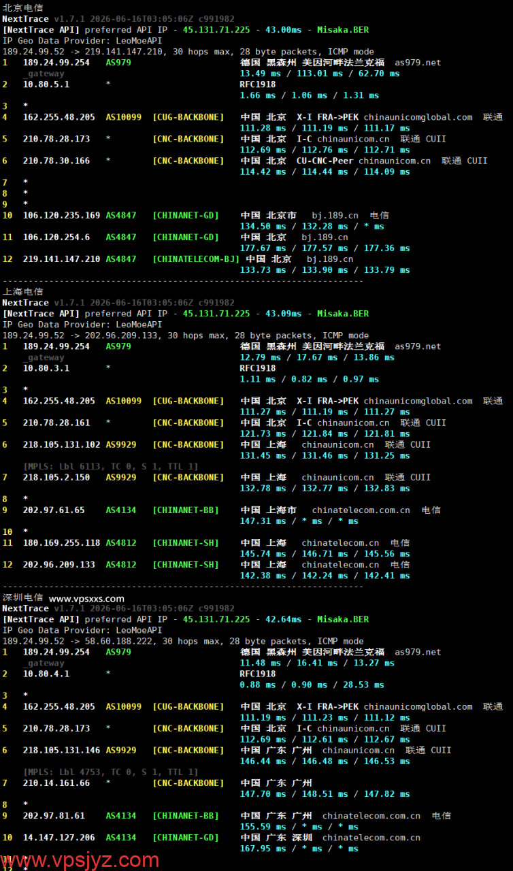Image resolution: width=513 pixels, height=871 pixels.
Task: Click hop IP 202.97.81.61
Action: (54, 815)
